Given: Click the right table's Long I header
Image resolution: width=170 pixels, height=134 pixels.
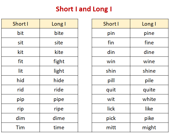Looking at the screenshot, I should (149, 24).
